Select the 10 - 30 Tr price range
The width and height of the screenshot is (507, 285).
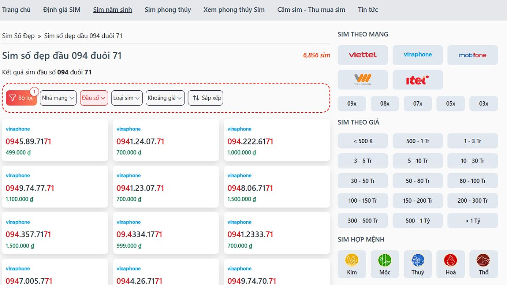click(x=472, y=161)
